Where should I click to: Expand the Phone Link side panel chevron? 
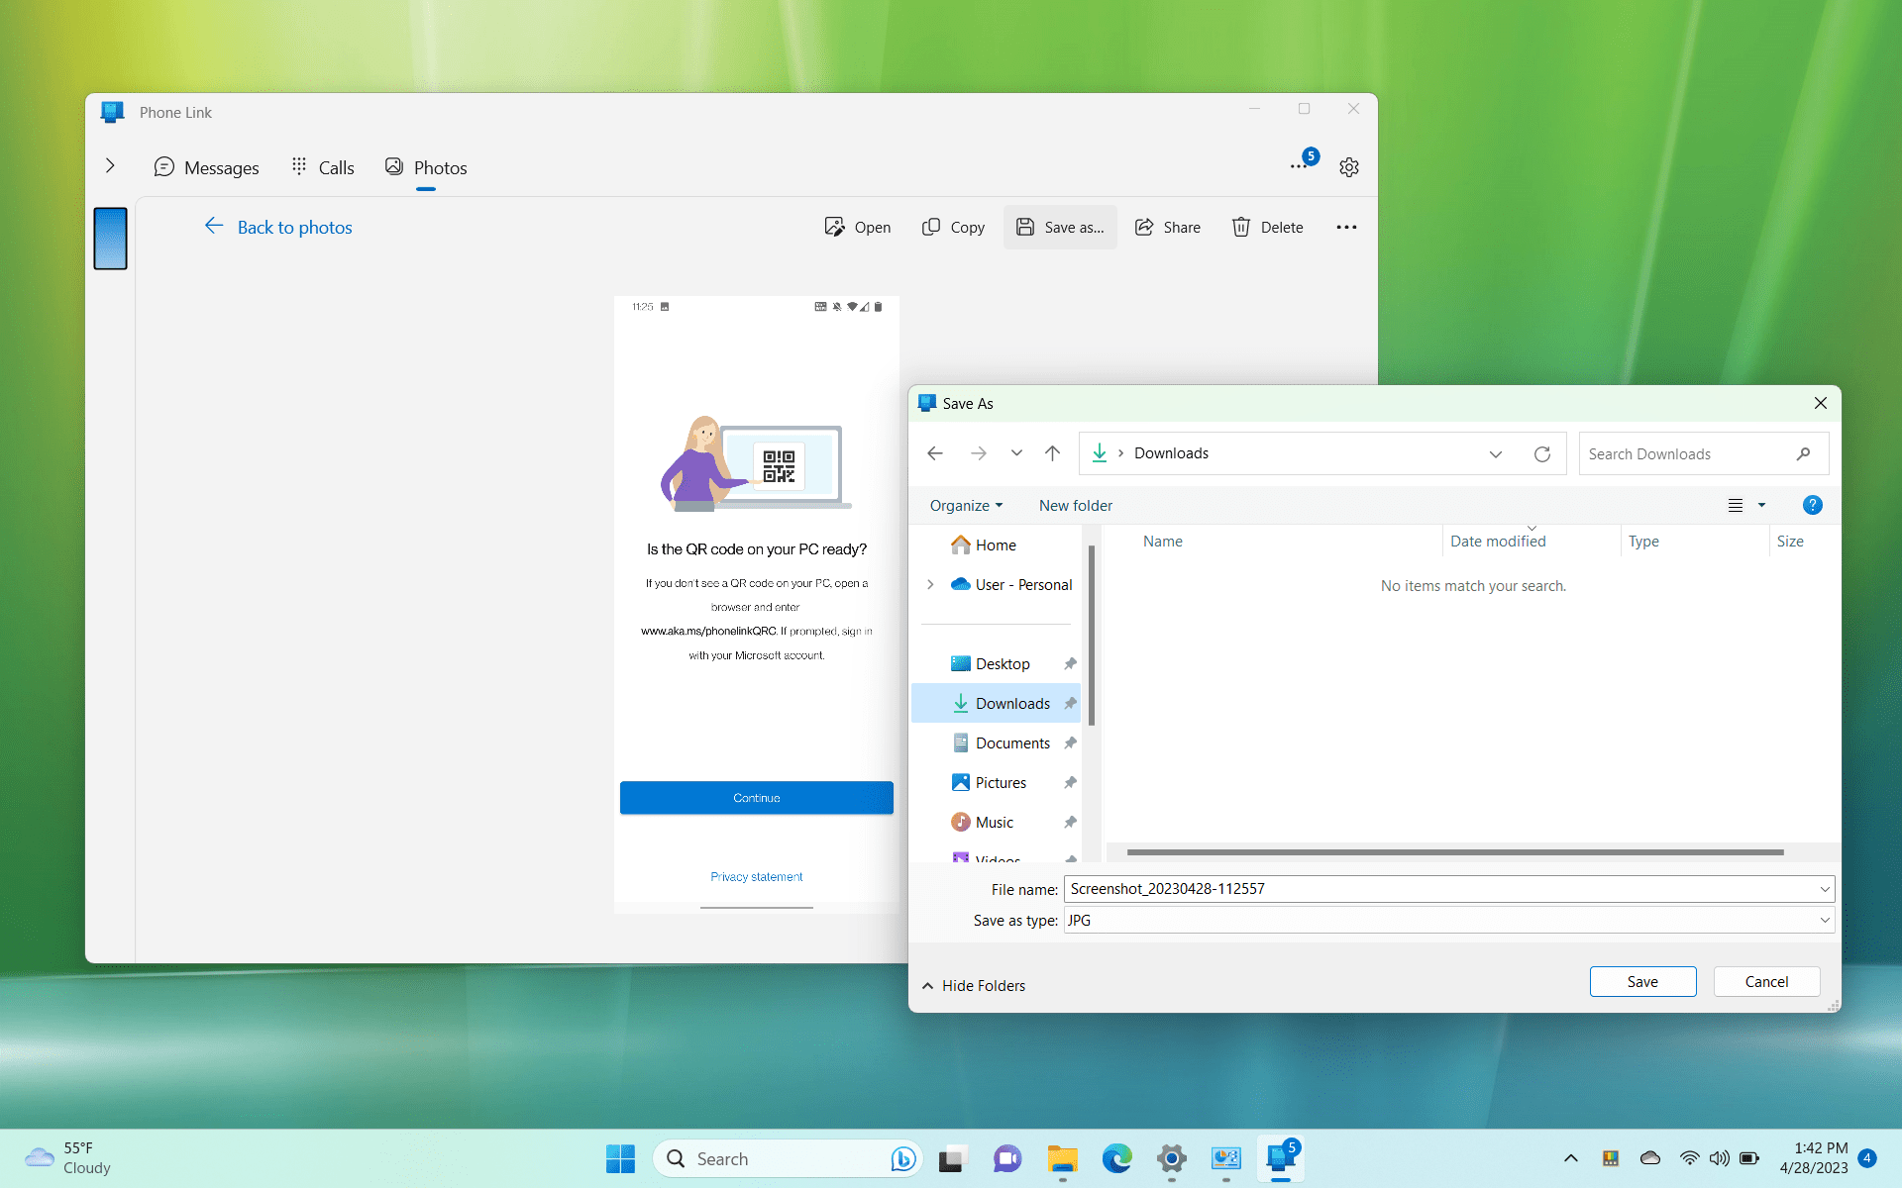tap(110, 165)
